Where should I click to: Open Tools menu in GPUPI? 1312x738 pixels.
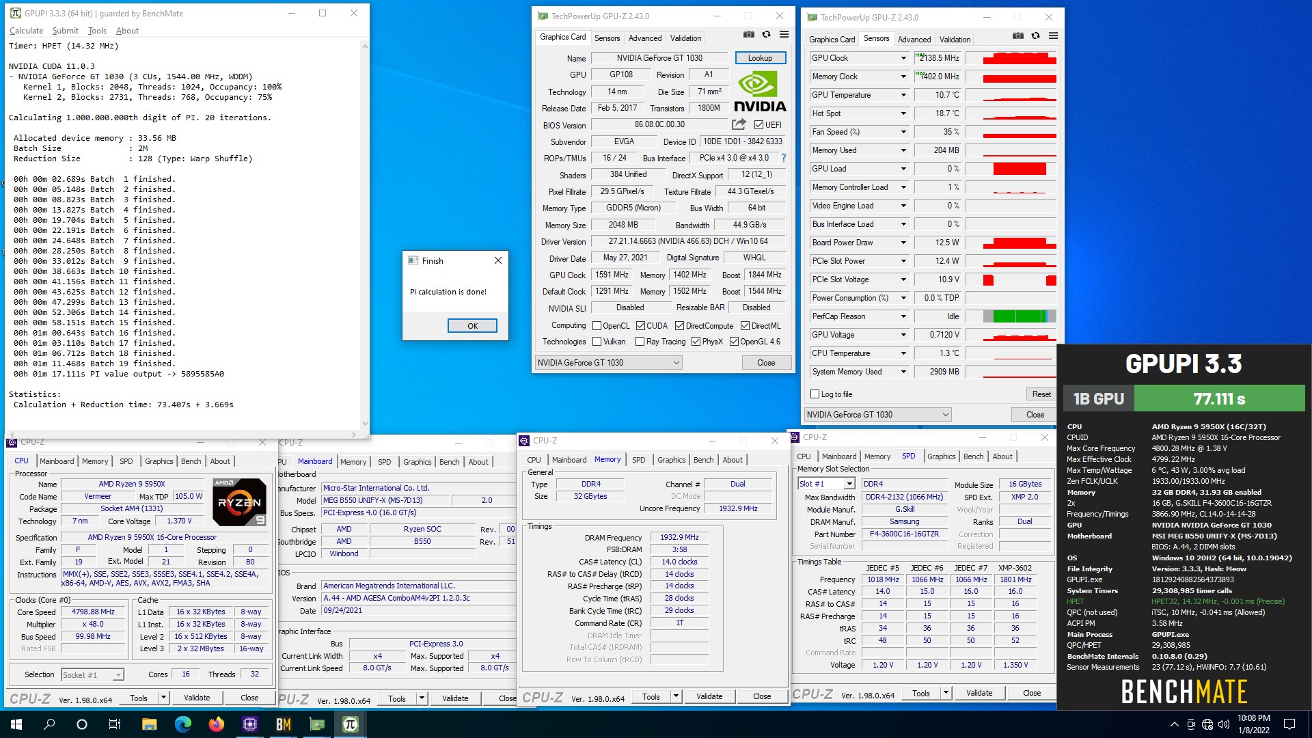click(97, 31)
